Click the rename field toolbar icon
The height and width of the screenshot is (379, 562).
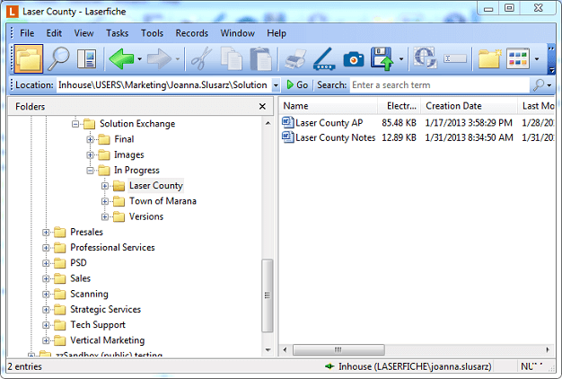point(455,58)
